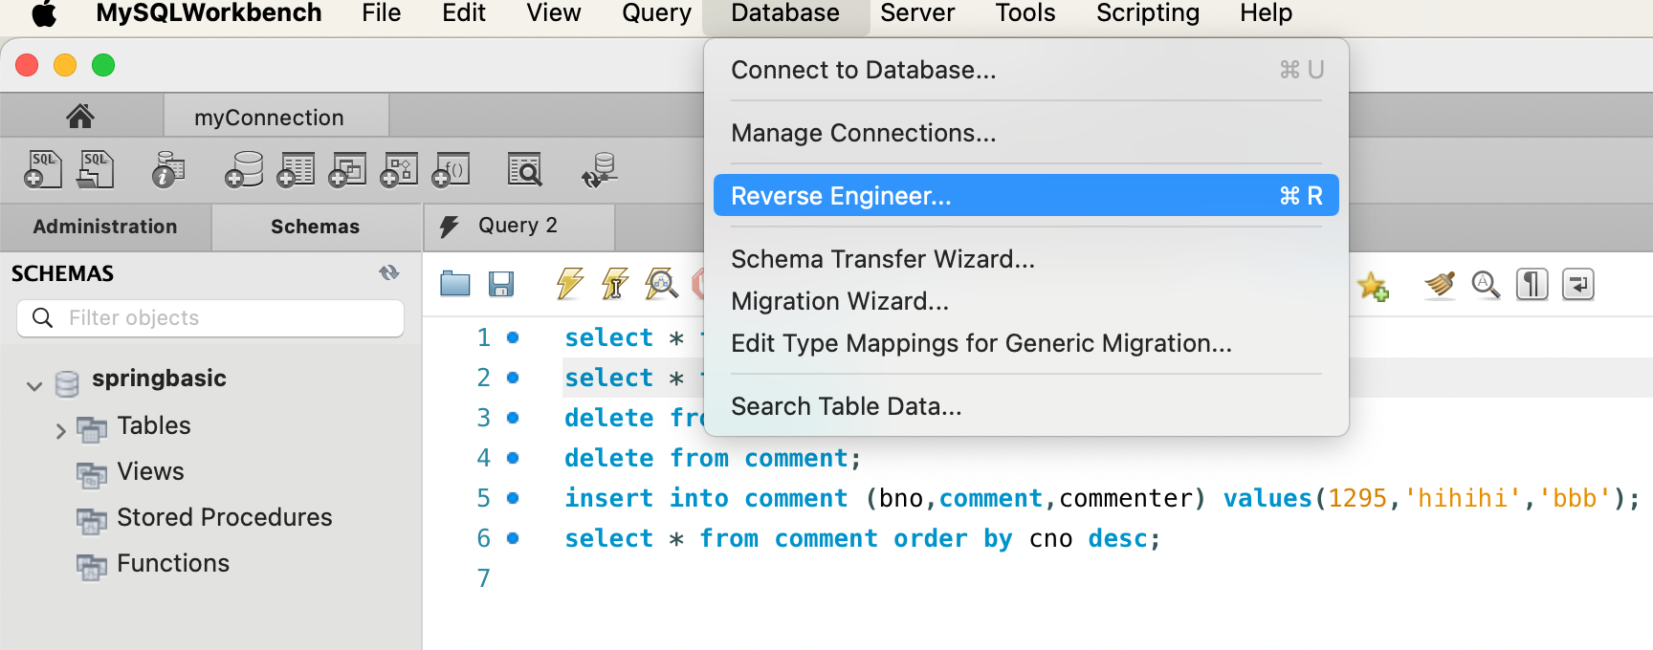Switch to Administration tab
Screen dimensions: 1653x650
pyautogui.click(x=105, y=227)
